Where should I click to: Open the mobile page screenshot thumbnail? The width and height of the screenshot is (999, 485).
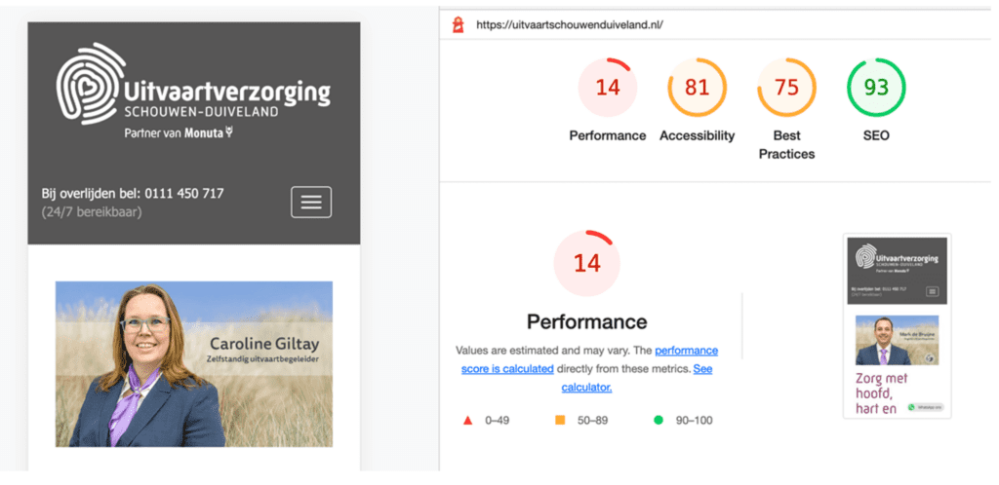(x=897, y=325)
